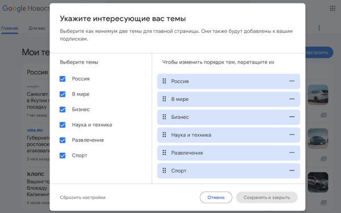Click Сохранить и закрыть button
This screenshot has width=341, height=213.
tap(267, 197)
